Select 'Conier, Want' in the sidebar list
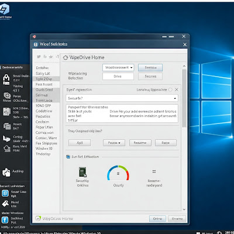The height and width of the screenshot is (234, 234). pyautogui.click(x=46, y=138)
